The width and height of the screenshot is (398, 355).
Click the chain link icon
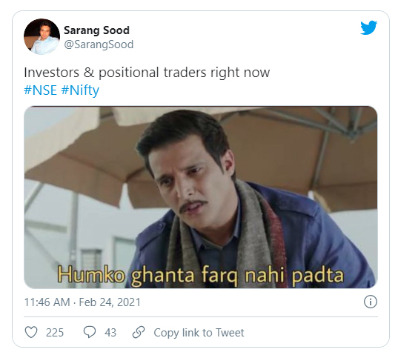point(139,332)
